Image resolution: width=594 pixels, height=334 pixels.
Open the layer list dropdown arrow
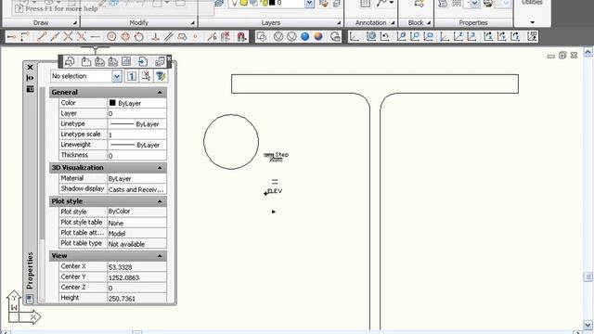pos(309,4)
